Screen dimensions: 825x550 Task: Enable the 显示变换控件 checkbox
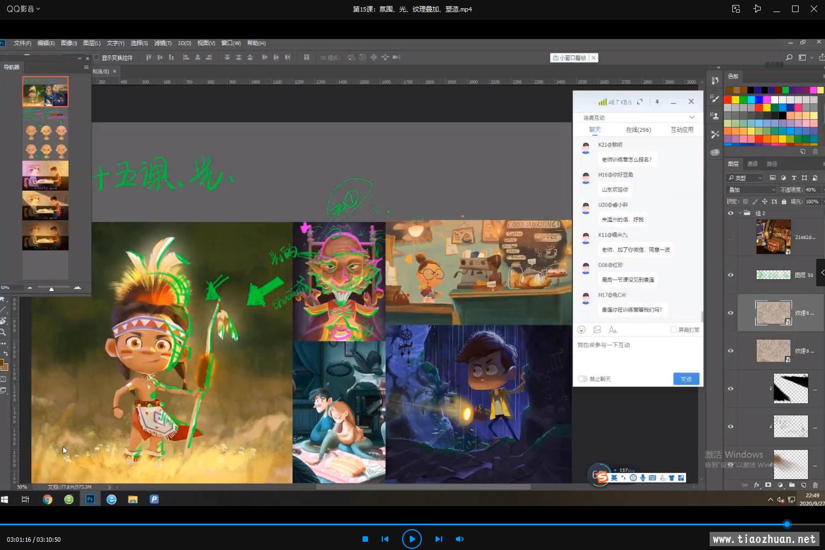(x=97, y=57)
